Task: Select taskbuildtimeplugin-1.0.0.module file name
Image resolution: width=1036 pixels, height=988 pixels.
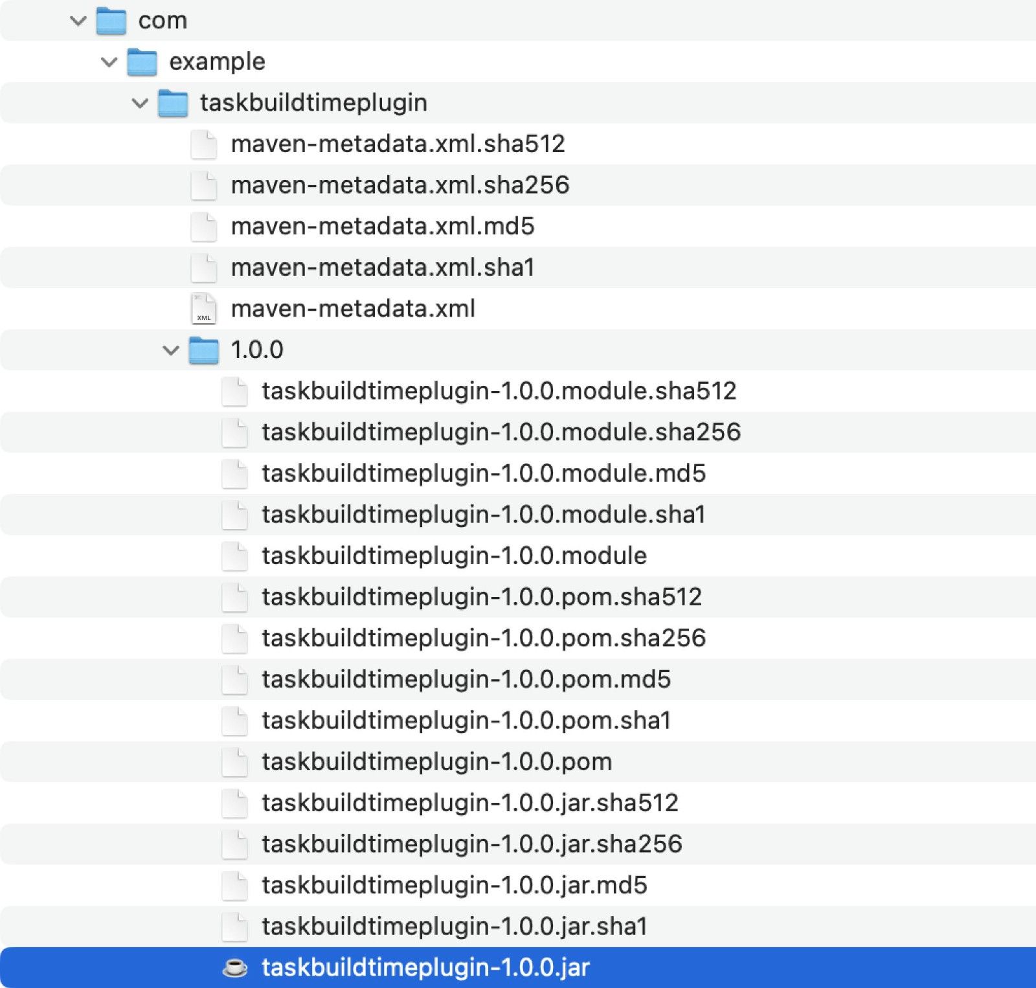Action: tap(454, 556)
